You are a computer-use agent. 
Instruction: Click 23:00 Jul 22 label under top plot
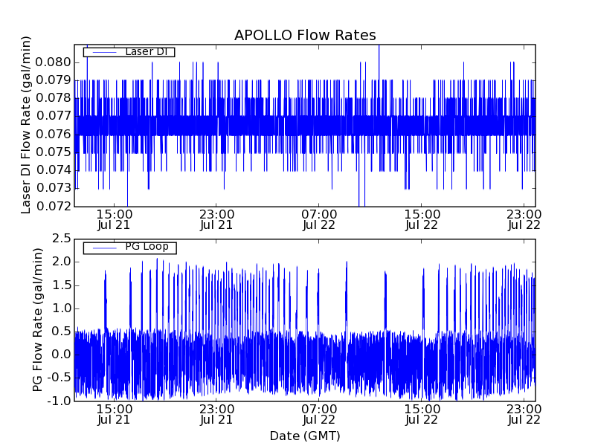524,219
